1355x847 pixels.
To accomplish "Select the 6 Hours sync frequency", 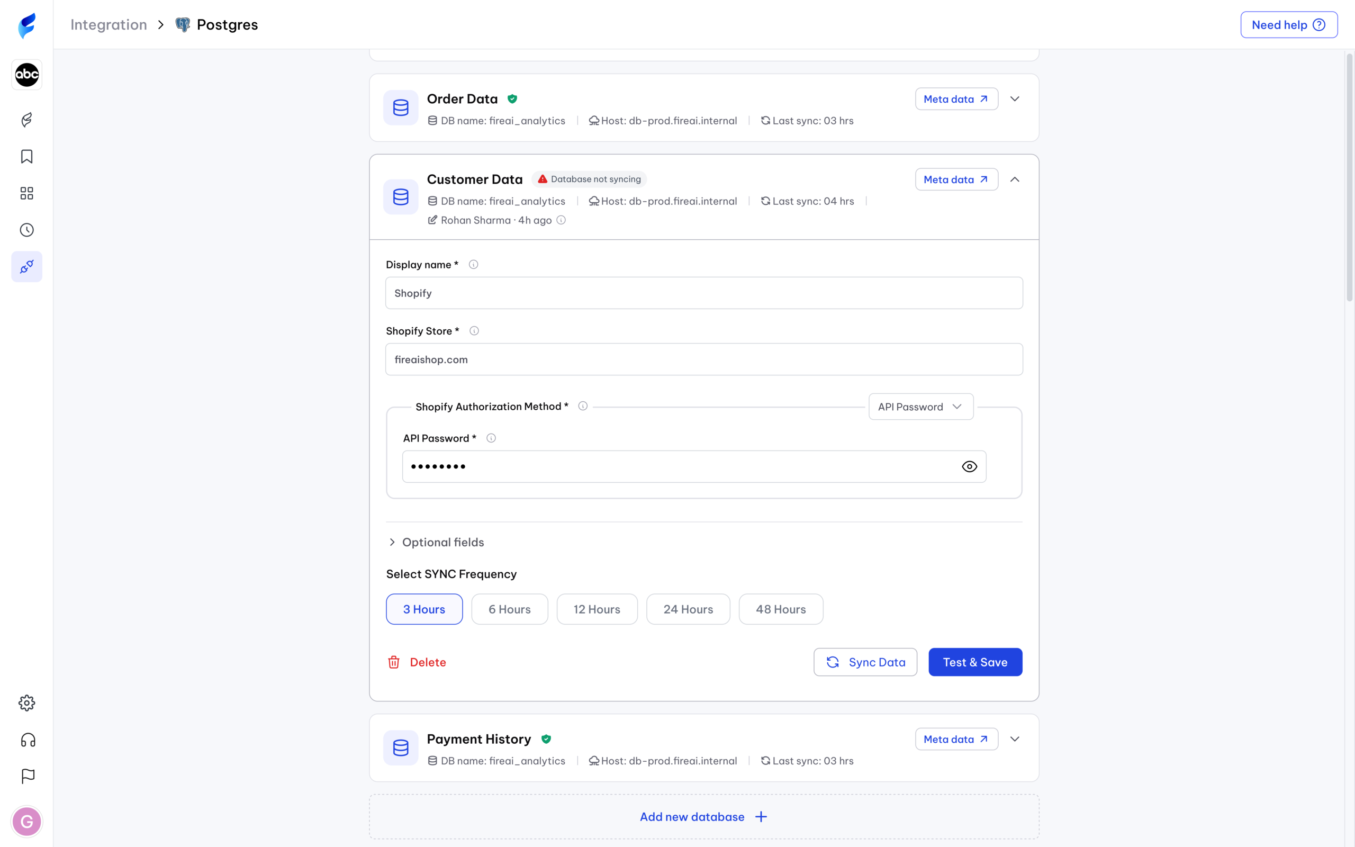I will coord(509,609).
